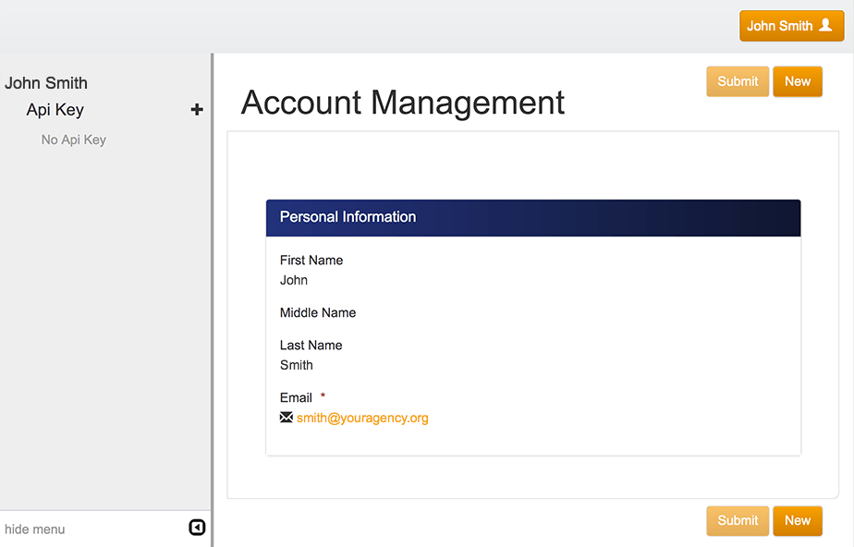
Task: Open the smith@youragency.org email link
Action: coord(362,418)
